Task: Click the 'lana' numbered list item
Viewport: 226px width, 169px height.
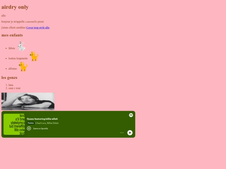Action: (11, 85)
